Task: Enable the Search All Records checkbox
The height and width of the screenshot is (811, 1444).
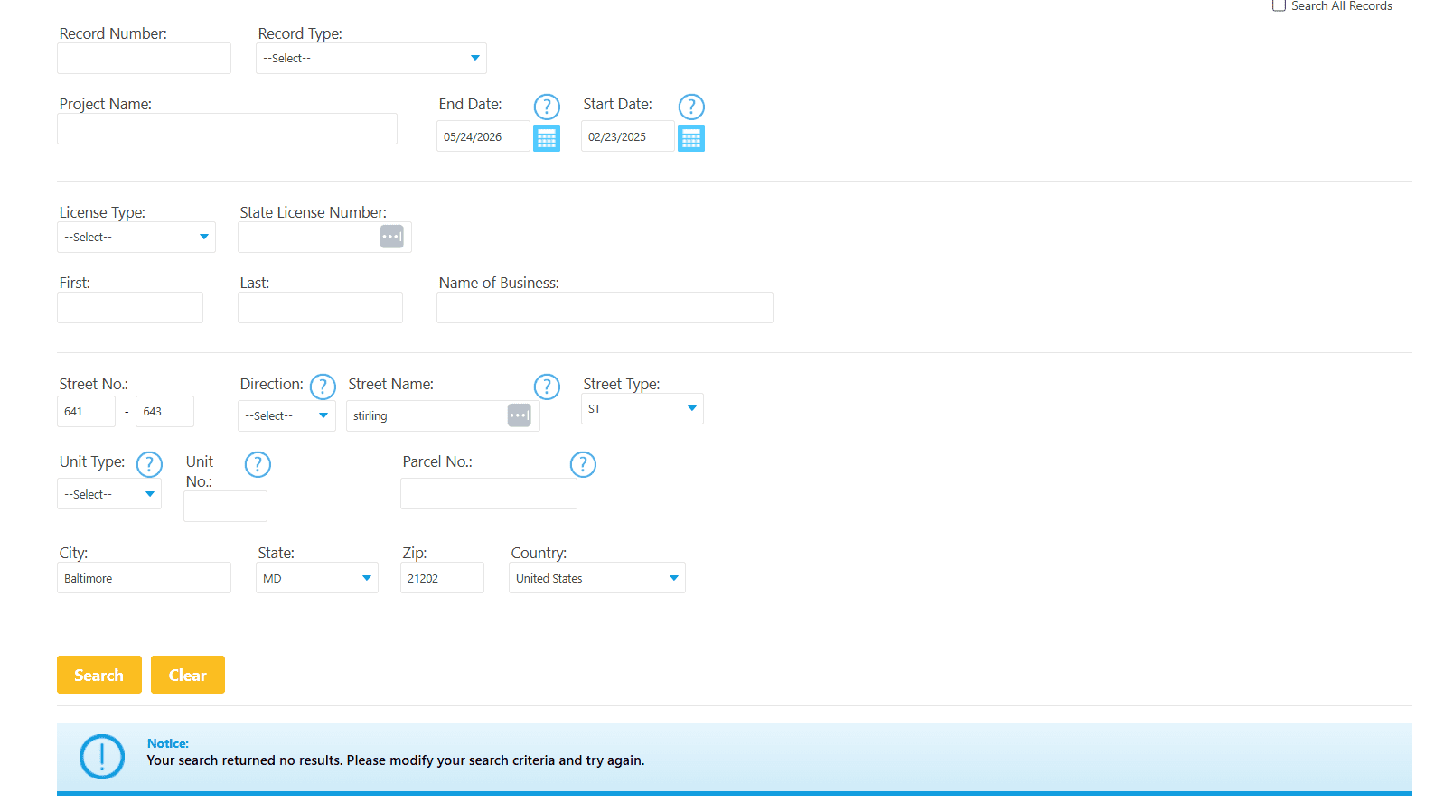Action: (x=1279, y=5)
